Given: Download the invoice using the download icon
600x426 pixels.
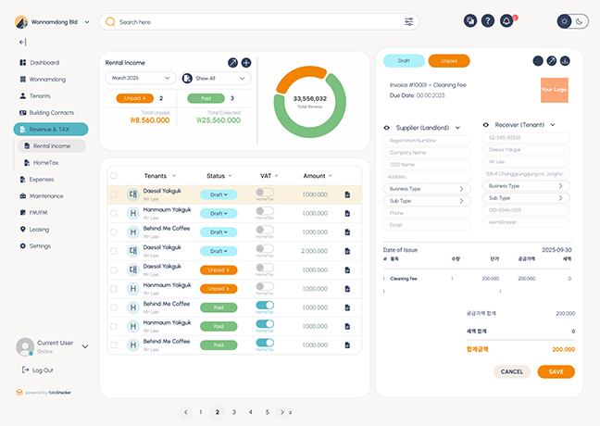Looking at the screenshot, I should pyautogui.click(x=565, y=61).
